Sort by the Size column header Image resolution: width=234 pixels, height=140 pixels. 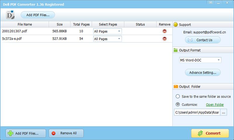tap(60, 24)
